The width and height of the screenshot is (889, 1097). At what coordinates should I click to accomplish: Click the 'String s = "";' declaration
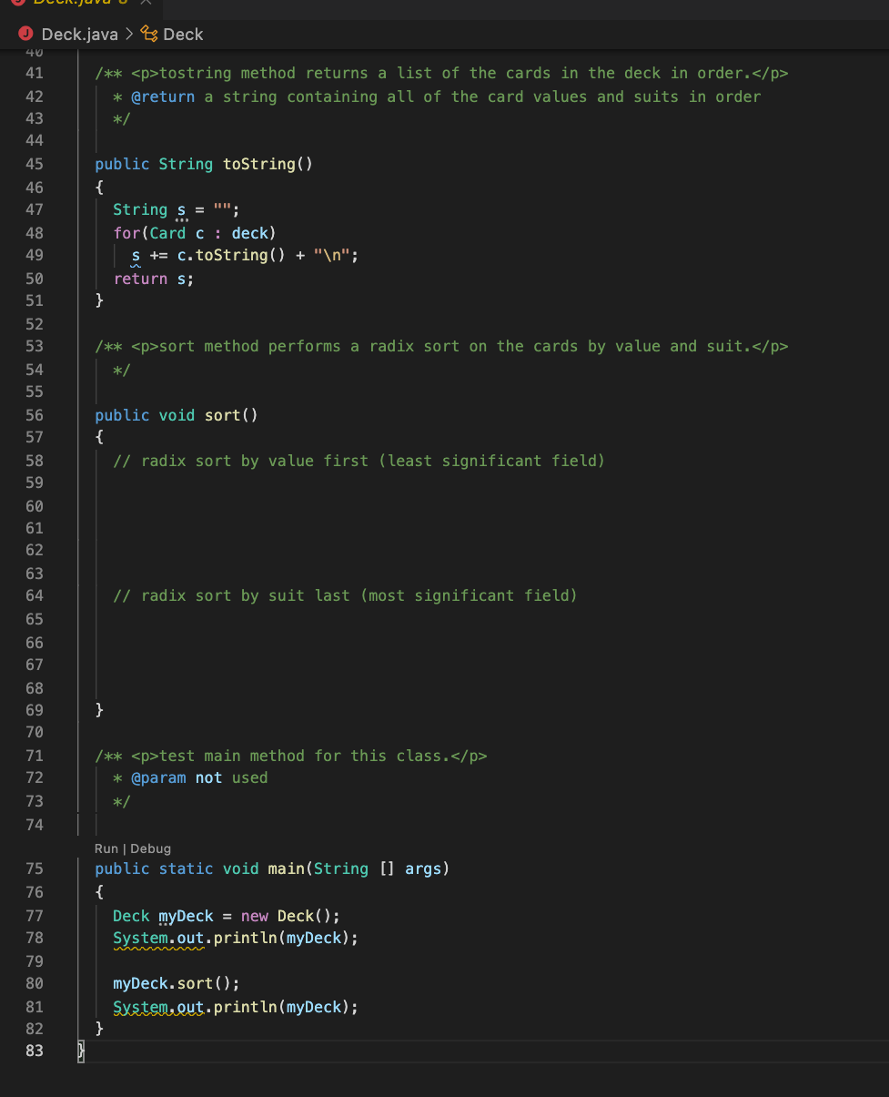coord(176,210)
